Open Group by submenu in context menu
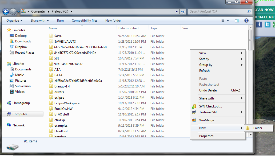This screenshot has height=160, width=275. click(218, 65)
